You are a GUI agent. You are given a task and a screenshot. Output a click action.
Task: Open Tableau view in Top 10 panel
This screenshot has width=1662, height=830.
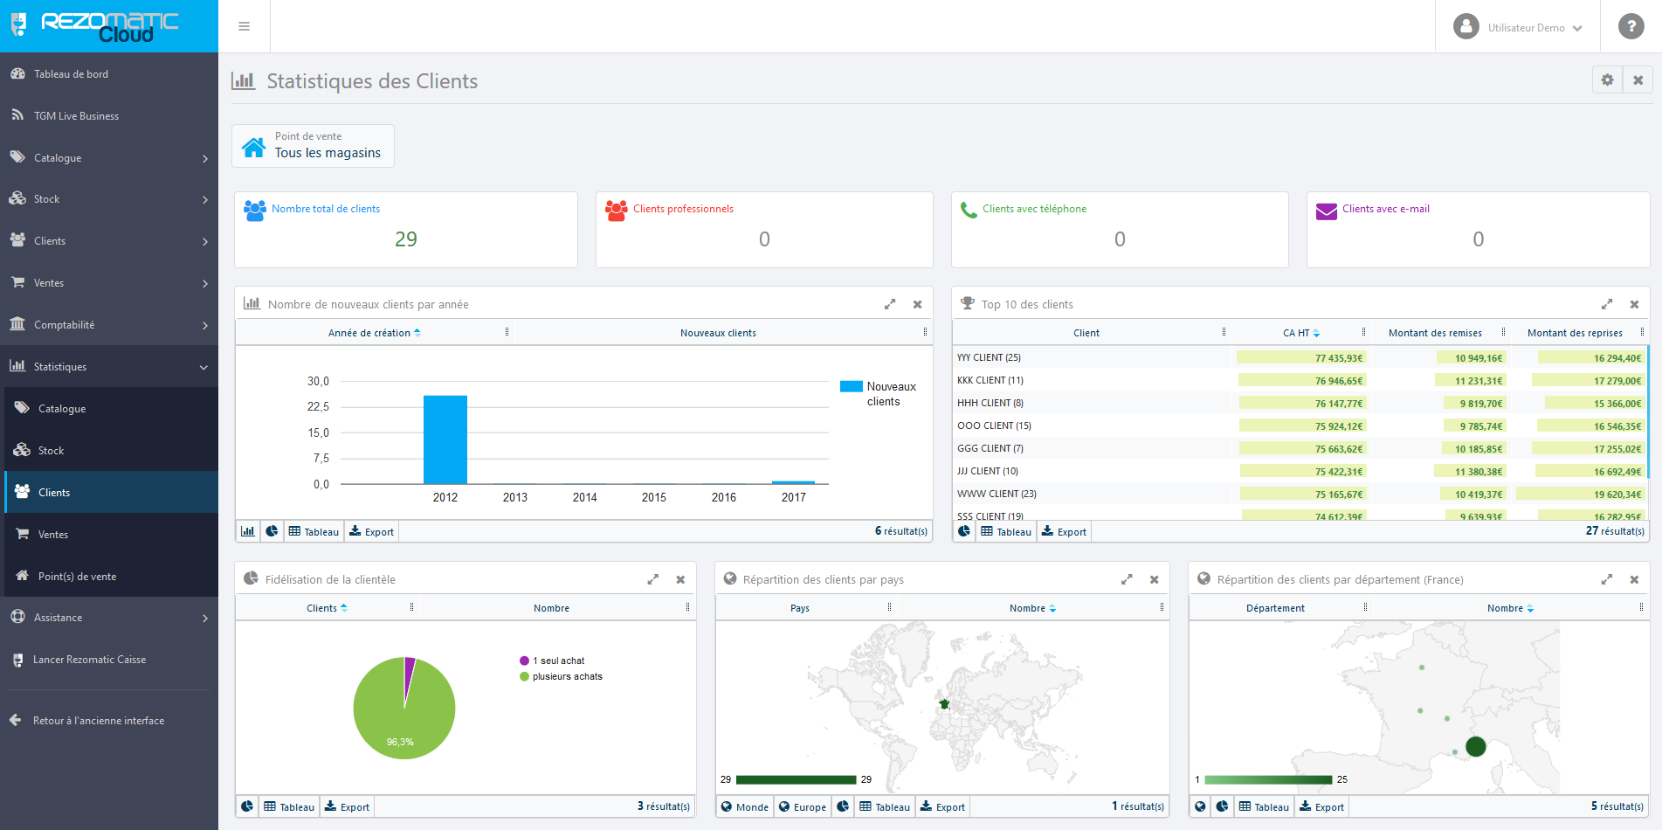pyautogui.click(x=1006, y=531)
